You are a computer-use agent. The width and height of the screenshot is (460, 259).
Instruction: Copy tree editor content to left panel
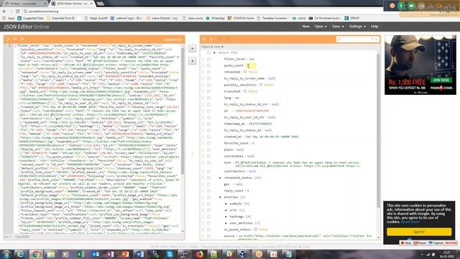[192, 60]
